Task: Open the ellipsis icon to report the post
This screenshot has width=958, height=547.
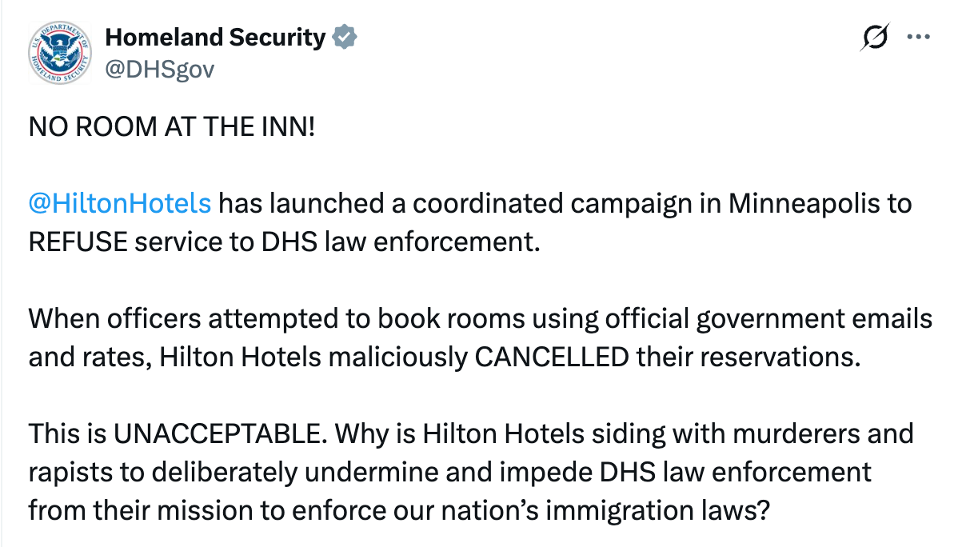Action: tap(920, 37)
